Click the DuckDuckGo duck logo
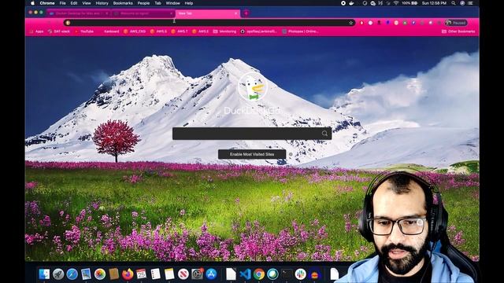The height and width of the screenshot is (283, 504). coord(253,86)
